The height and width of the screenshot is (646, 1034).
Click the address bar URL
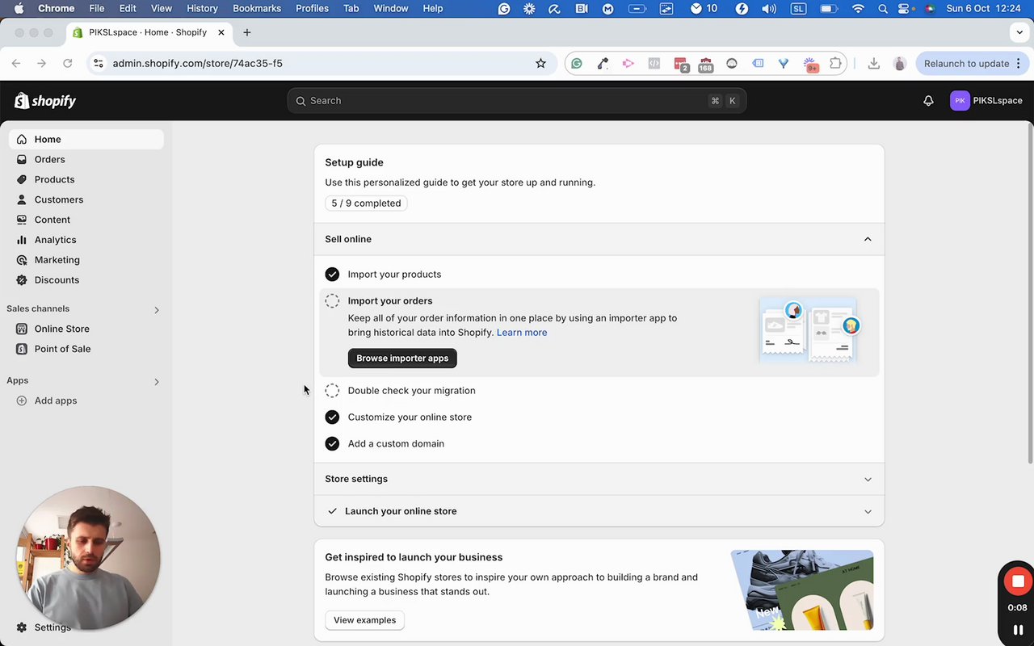(x=197, y=63)
